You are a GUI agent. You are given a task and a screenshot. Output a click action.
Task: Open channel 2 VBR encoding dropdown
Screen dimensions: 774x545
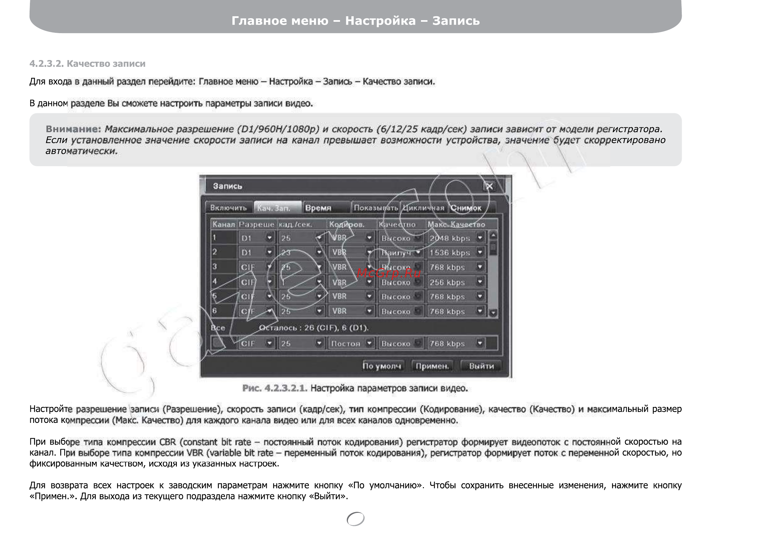[352, 252]
